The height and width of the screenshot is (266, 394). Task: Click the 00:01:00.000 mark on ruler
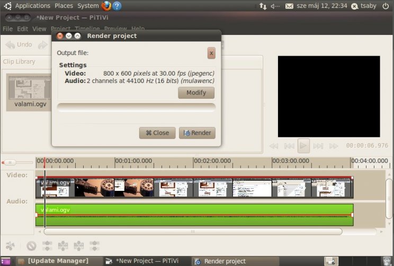pos(133,161)
